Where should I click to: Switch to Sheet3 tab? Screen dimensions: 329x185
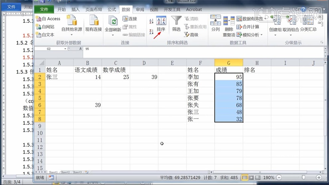pyautogui.click(x=77, y=172)
